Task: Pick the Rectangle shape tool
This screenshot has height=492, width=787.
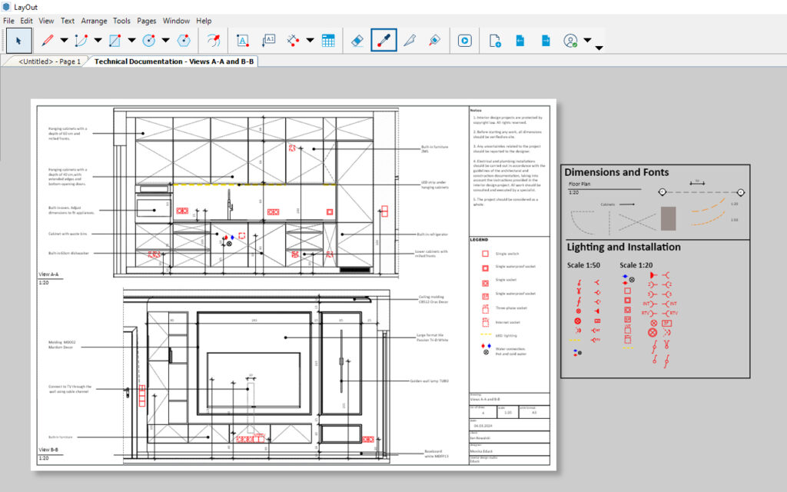Action: [x=115, y=41]
